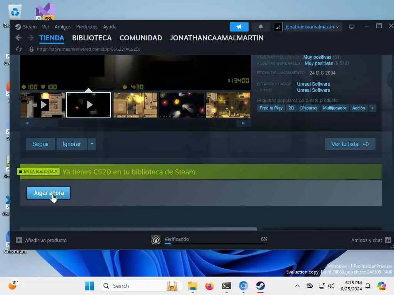Launch Firefox from the taskbar
This screenshot has width=394, height=295.
click(209, 286)
